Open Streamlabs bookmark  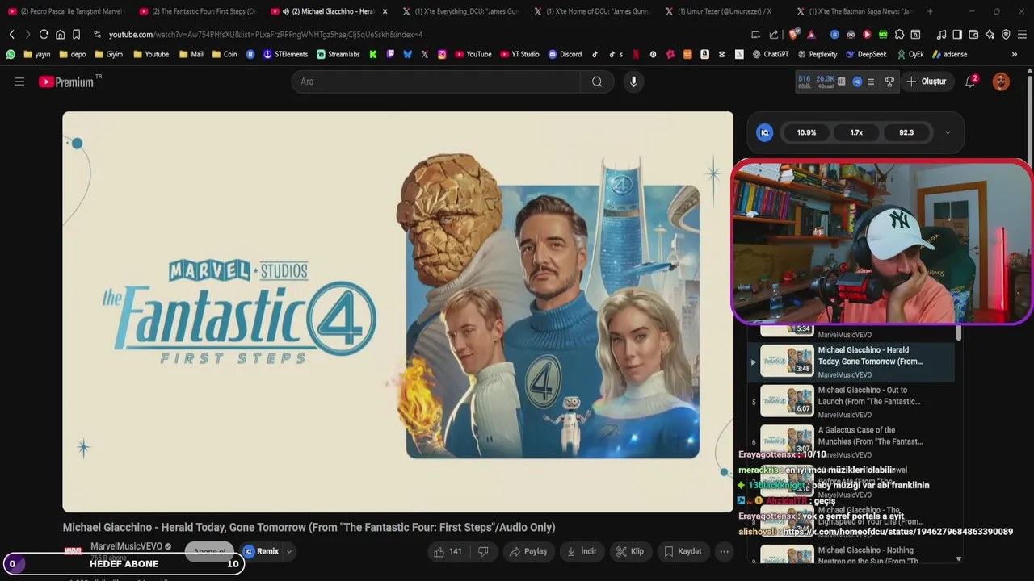pos(338,54)
